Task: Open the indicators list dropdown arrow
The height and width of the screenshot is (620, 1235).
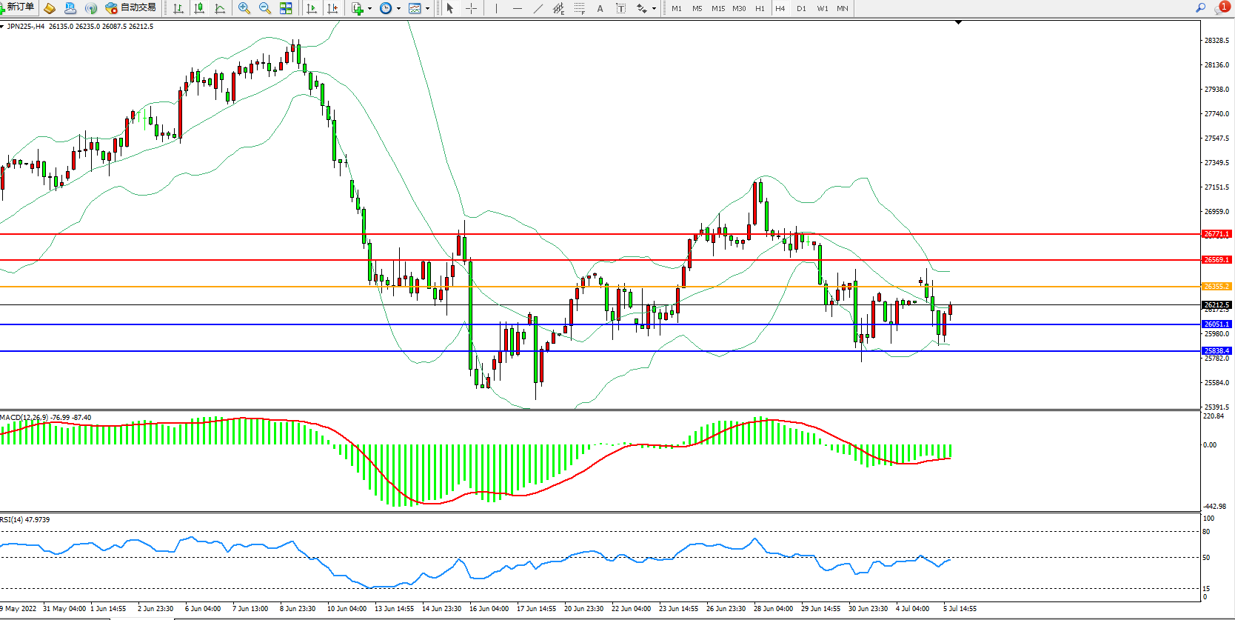Action: [x=369, y=9]
